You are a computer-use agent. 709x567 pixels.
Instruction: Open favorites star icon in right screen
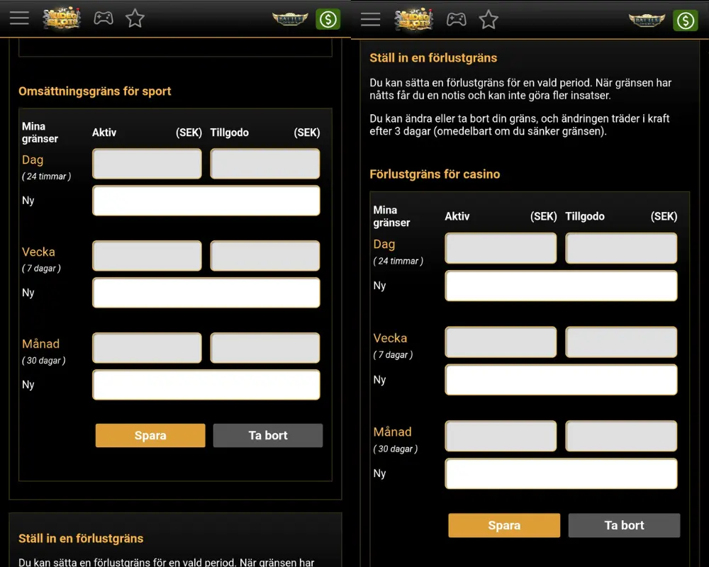click(x=489, y=19)
